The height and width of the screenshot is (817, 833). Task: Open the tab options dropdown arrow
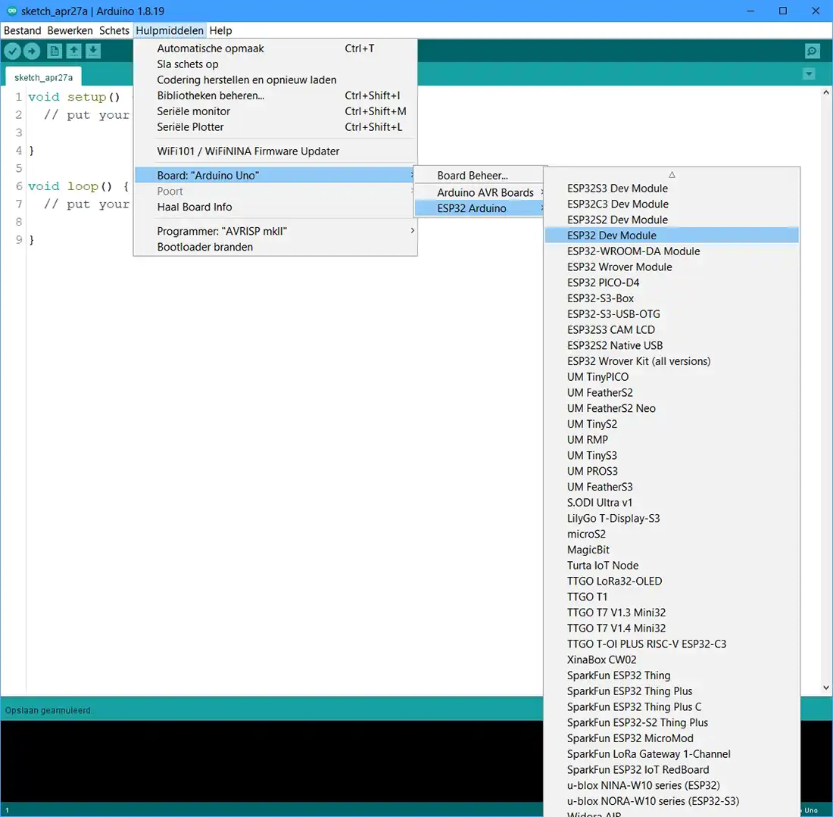[x=809, y=74]
